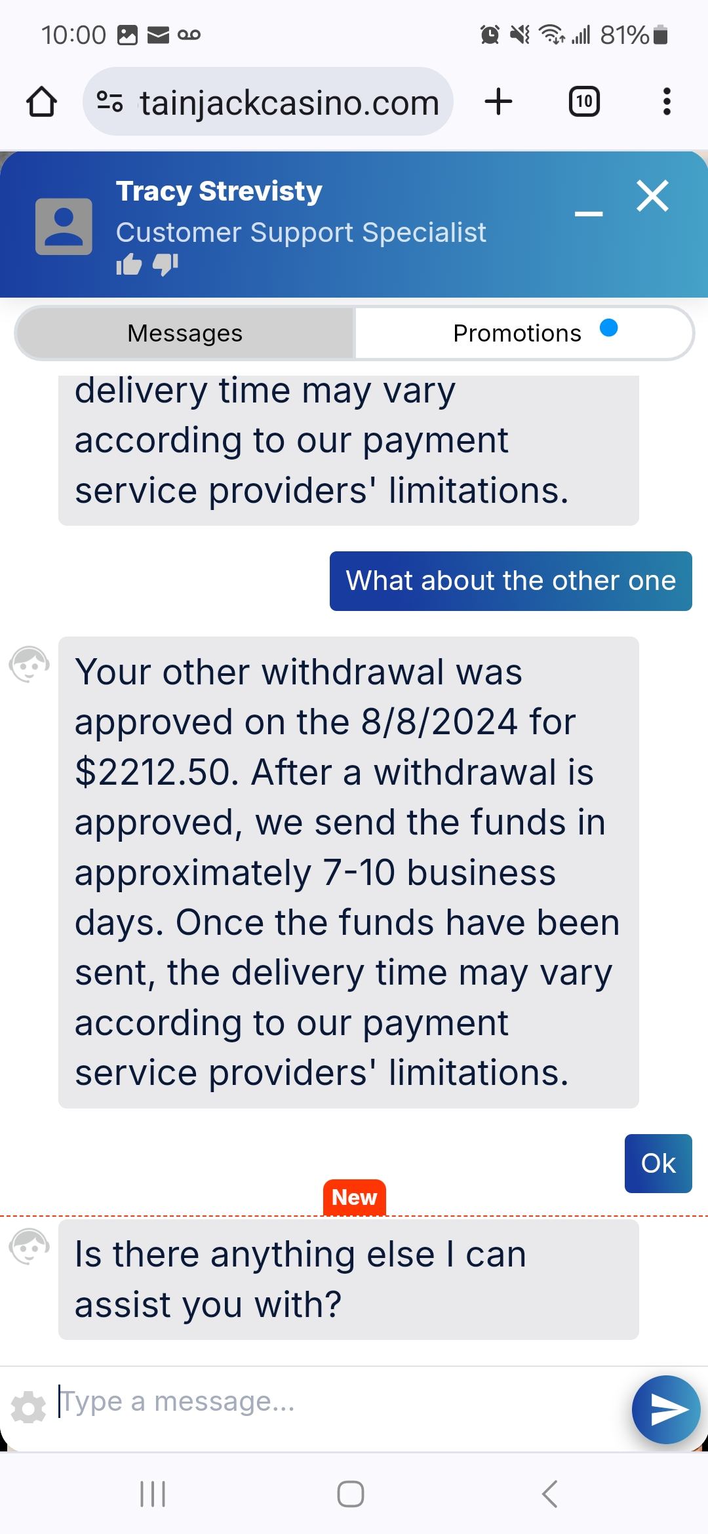This screenshot has height=1534, width=708.
Task: Click the Type a message field
Action: 328,1402
